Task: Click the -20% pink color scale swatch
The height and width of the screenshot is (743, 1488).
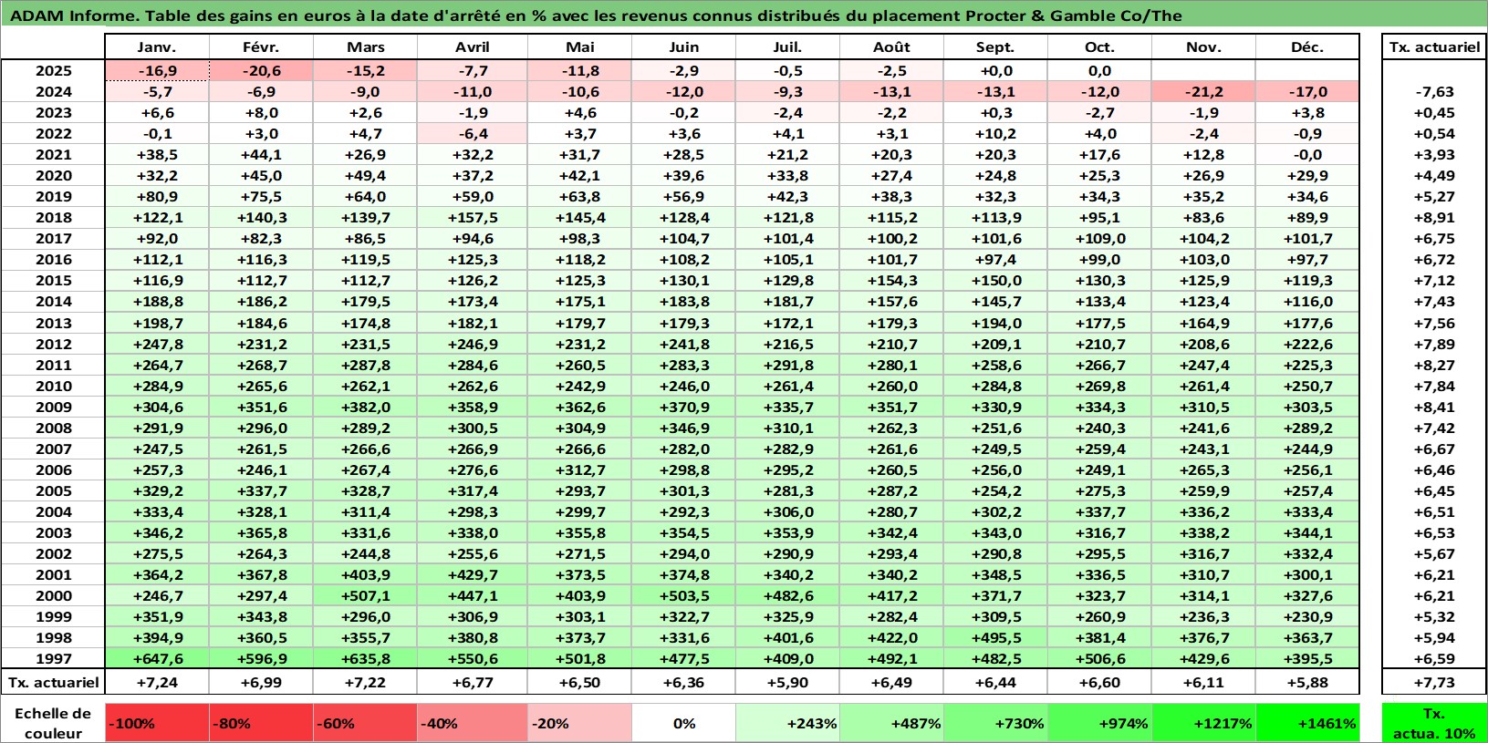Action: tap(579, 723)
